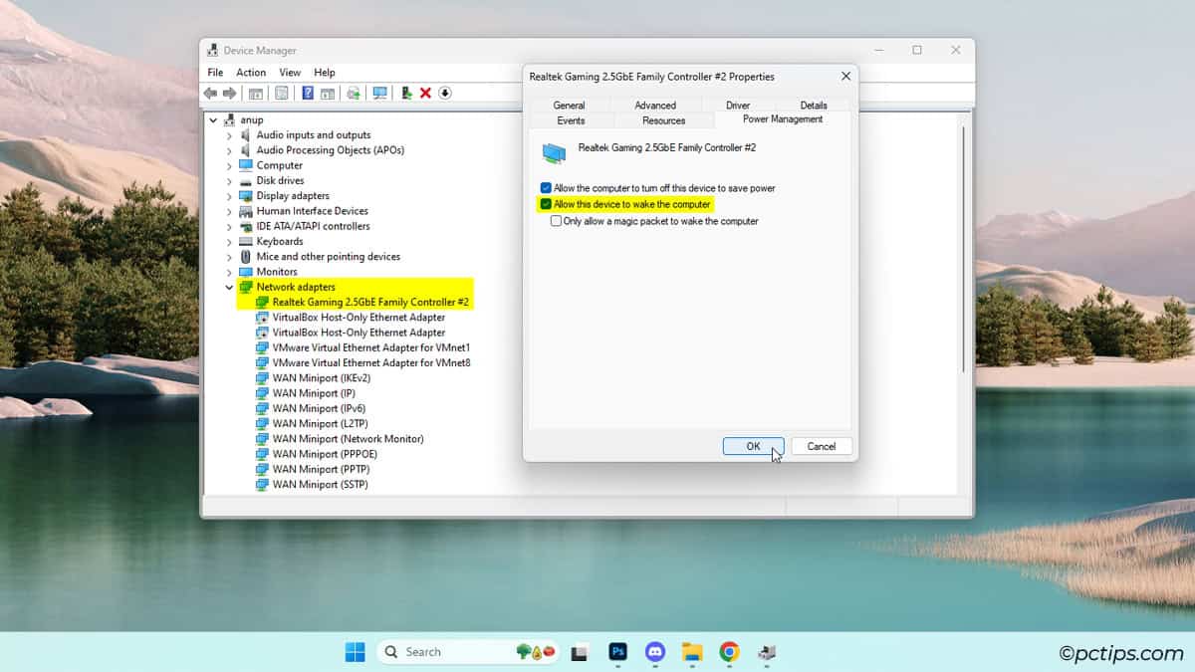Open File Explorer from the taskbar
1195x672 pixels.
point(692,652)
